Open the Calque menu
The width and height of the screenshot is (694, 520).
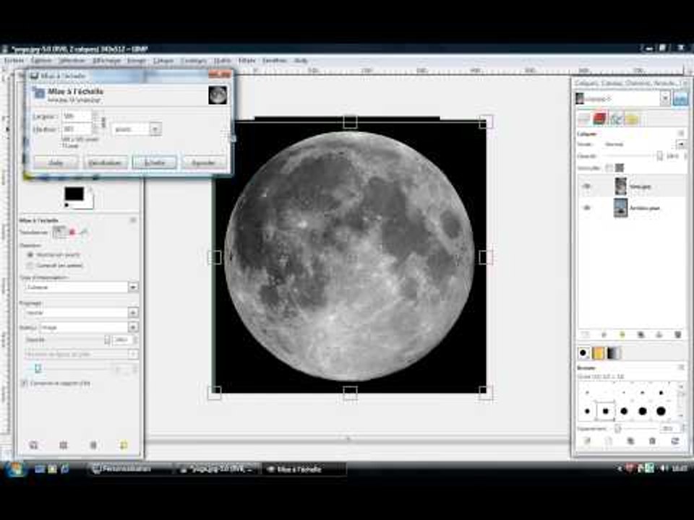coord(163,61)
